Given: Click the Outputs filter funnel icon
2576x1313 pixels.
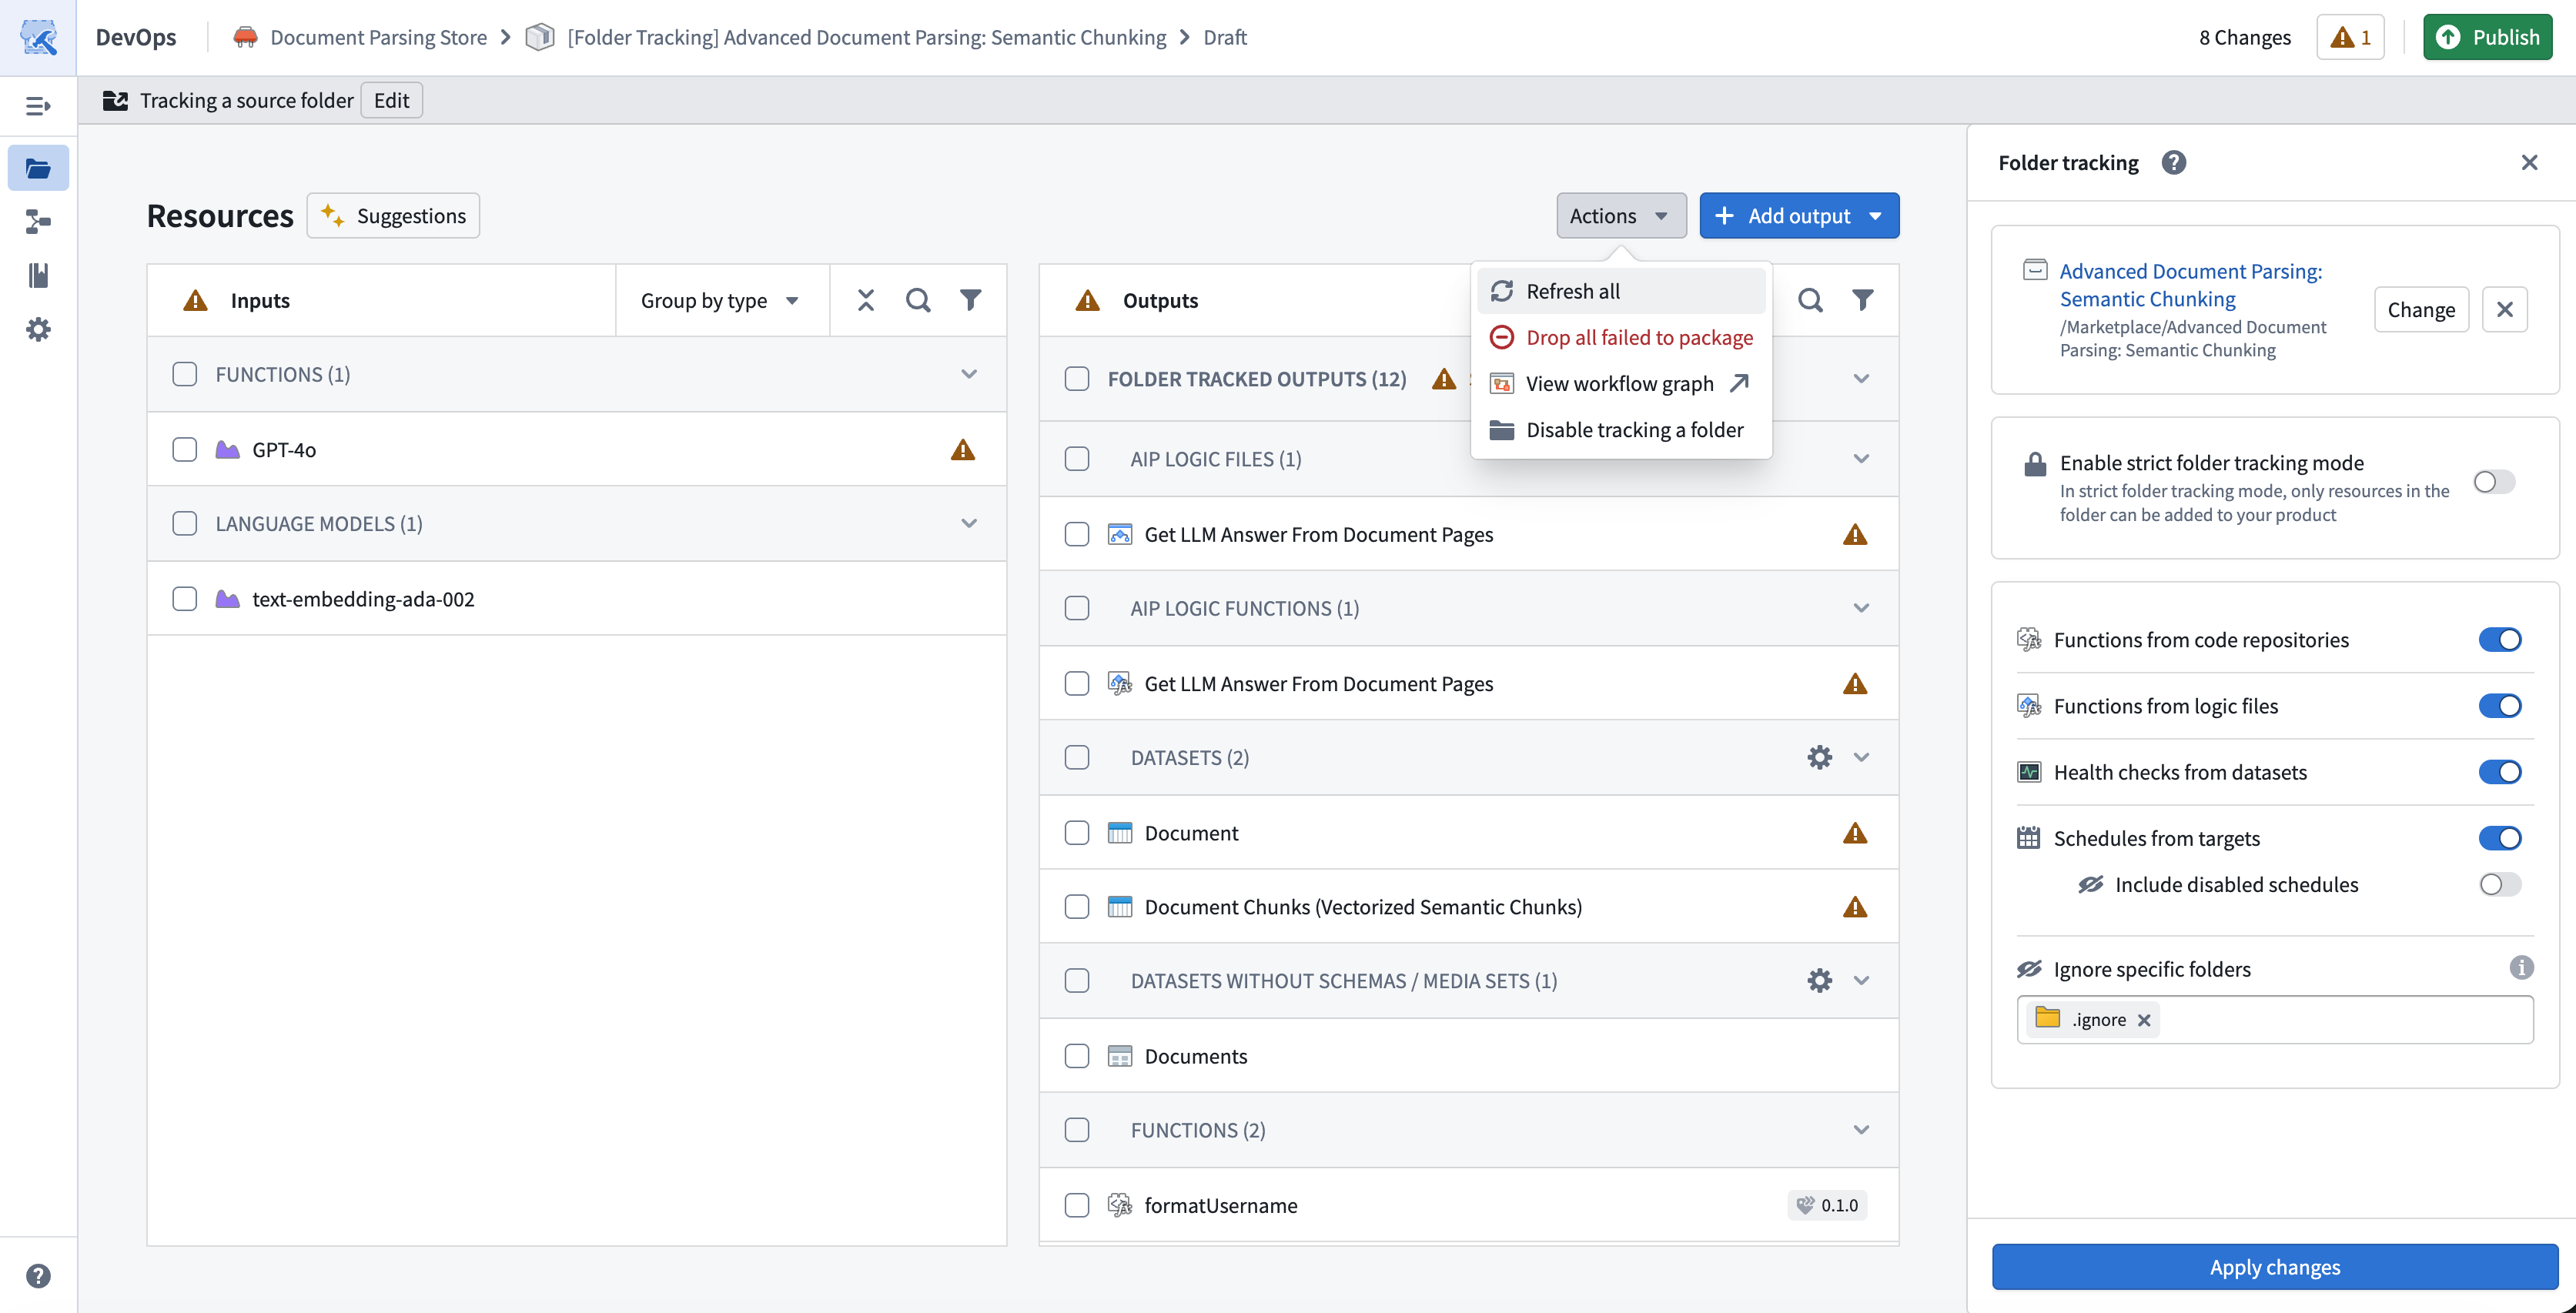Looking at the screenshot, I should click(x=1862, y=300).
